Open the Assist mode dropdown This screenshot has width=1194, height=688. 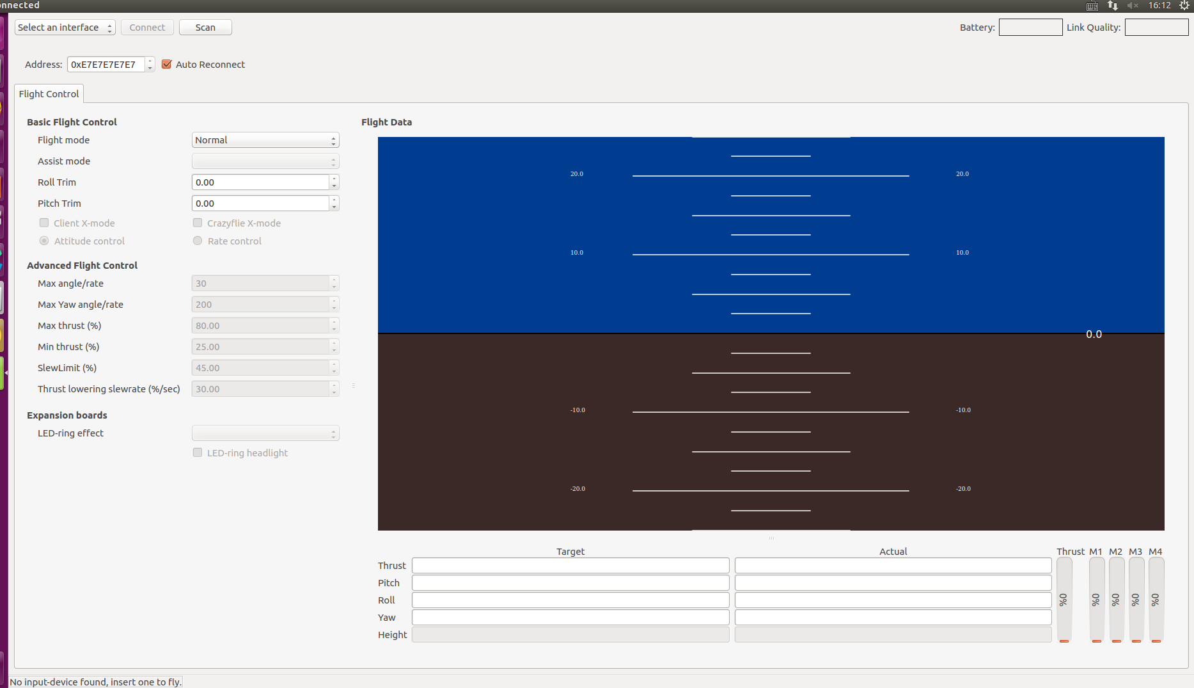tap(265, 161)
